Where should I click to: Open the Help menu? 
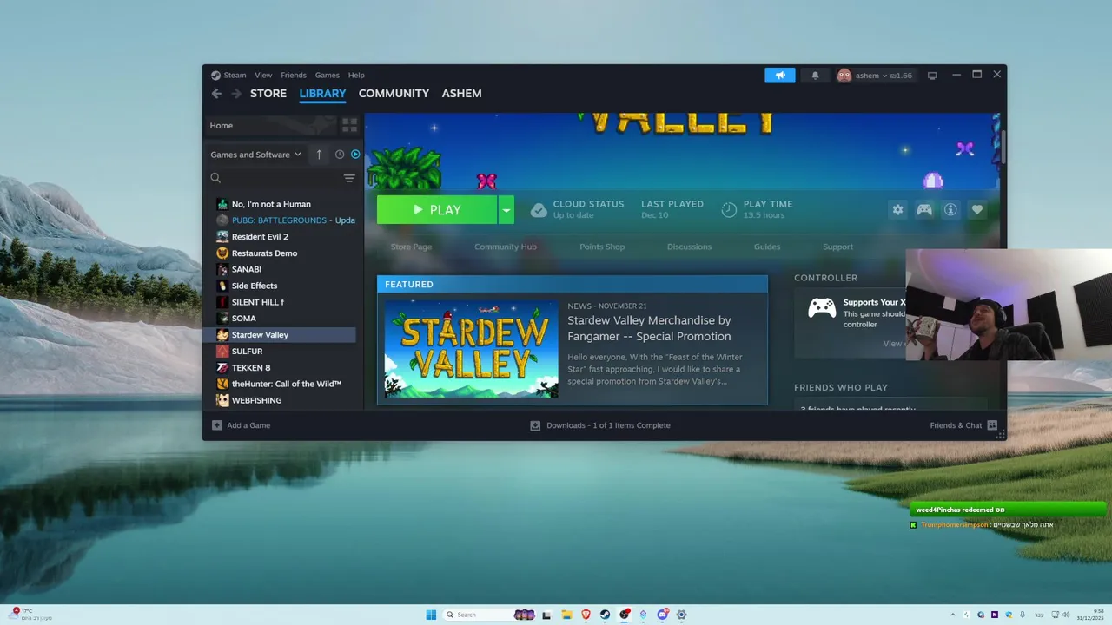[356, 76]
